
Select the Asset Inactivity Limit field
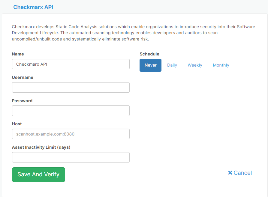pyautogui.click(x=71, y=157)
